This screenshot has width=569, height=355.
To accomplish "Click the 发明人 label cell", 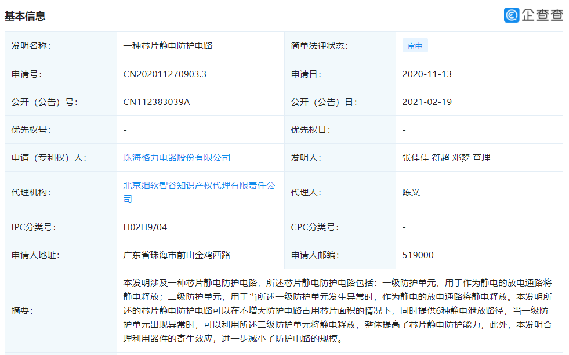I will click(340, 158).
